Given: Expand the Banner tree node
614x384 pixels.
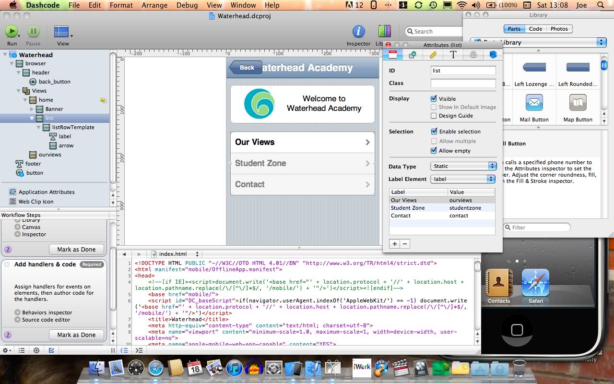Looking at the screenshot, I should point(32,109).
